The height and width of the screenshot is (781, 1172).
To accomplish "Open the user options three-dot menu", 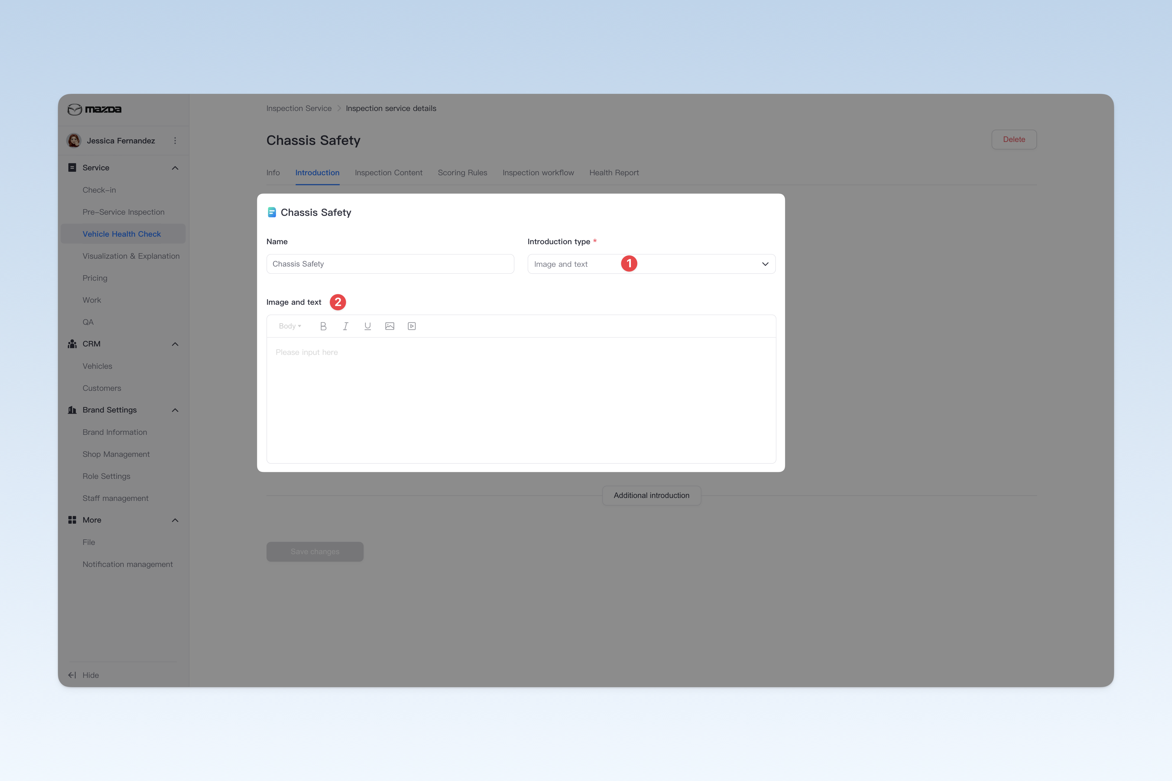I will pos(175,141).
